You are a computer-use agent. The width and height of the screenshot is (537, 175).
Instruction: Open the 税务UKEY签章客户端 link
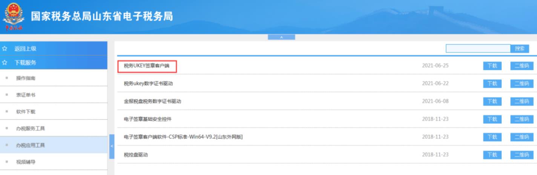point(147,66)
